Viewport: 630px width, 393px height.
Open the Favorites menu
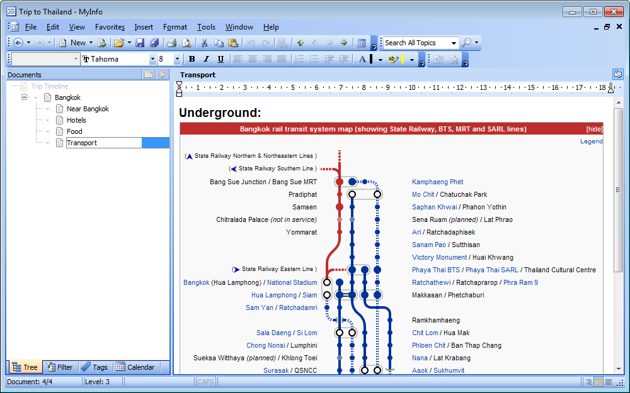(110, 27)
